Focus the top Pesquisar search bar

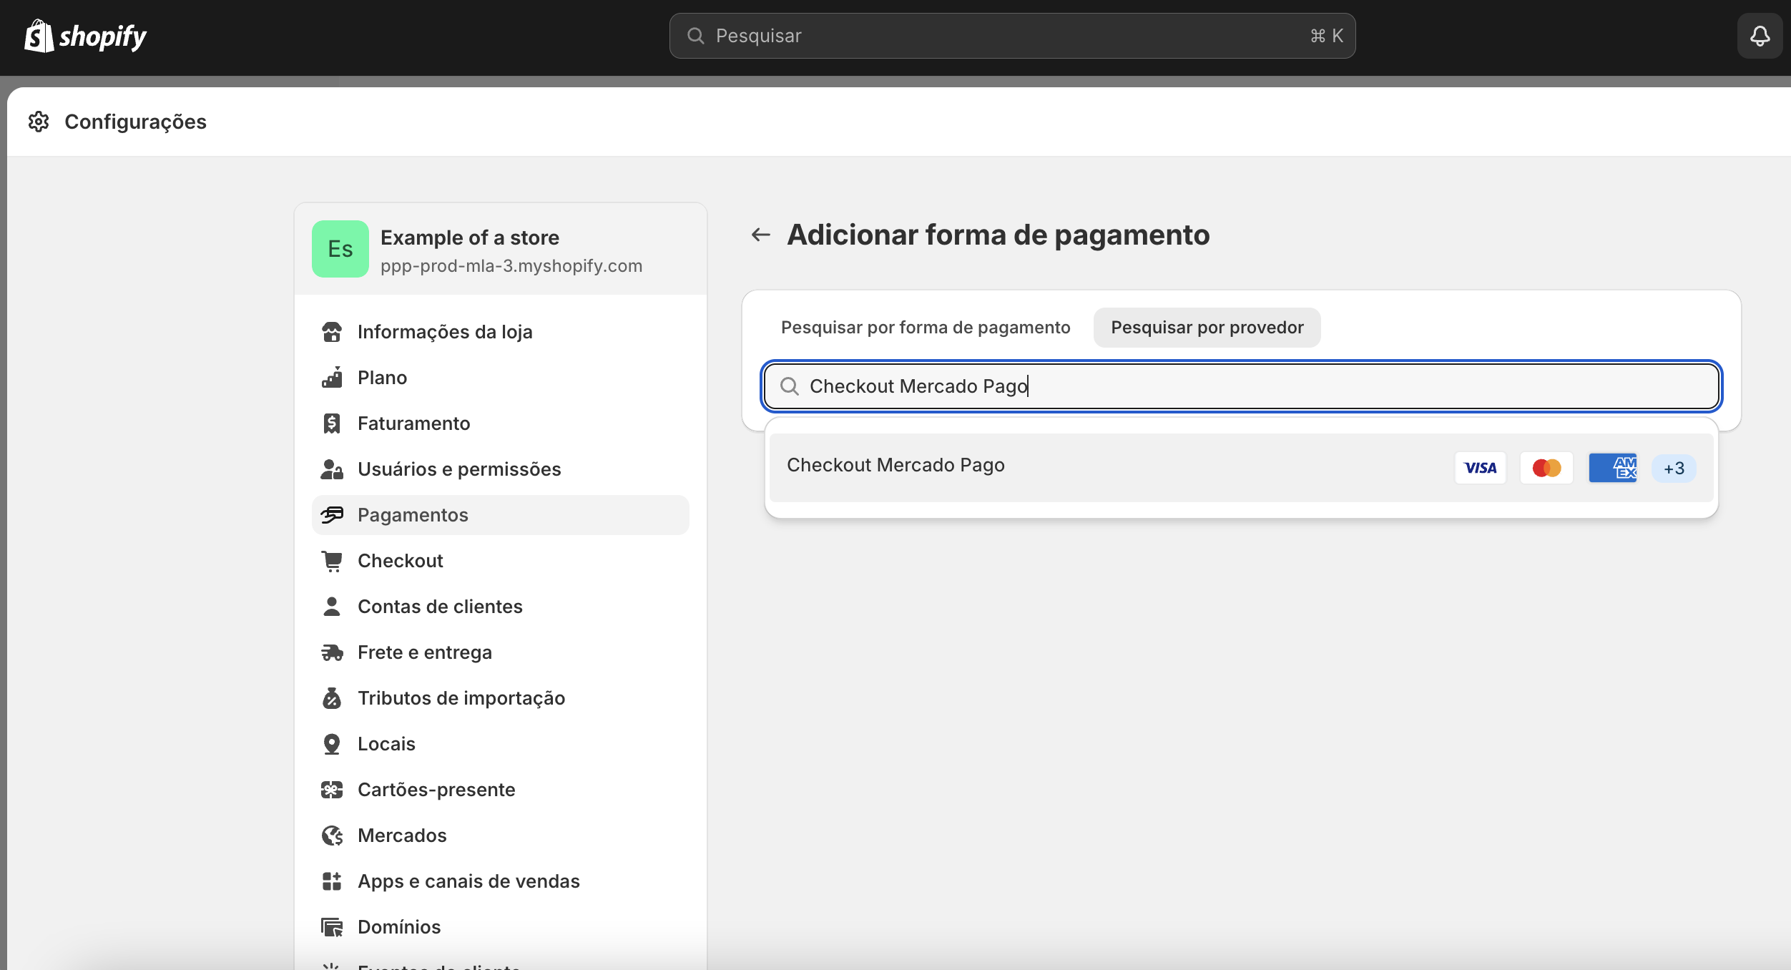[1012, 36]
